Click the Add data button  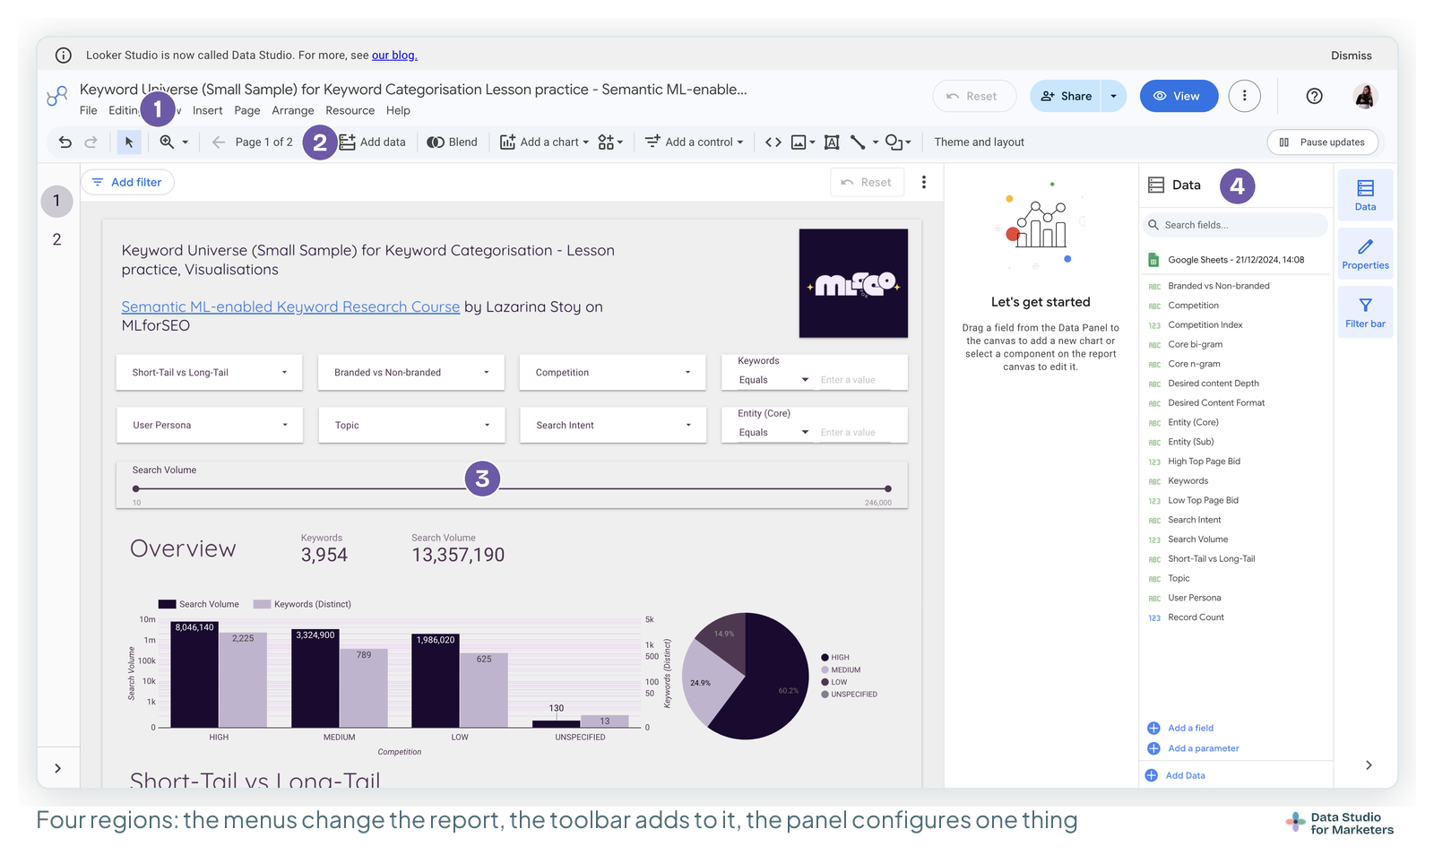click(x=373, y=142)
